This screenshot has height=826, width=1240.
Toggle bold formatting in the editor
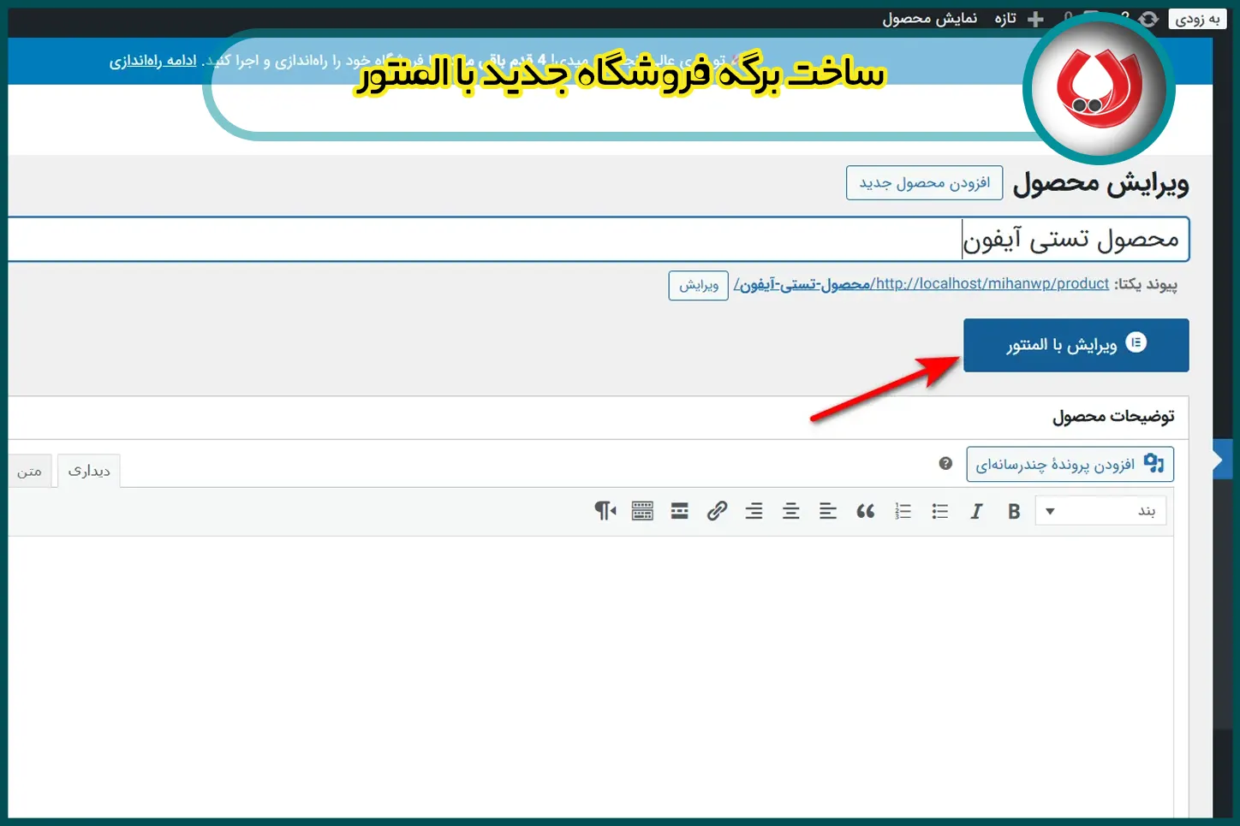pos(1014,511)
